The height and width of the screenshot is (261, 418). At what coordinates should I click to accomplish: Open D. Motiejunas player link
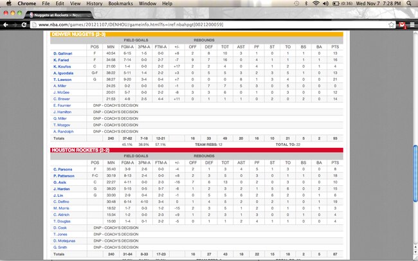pos(64,240)
